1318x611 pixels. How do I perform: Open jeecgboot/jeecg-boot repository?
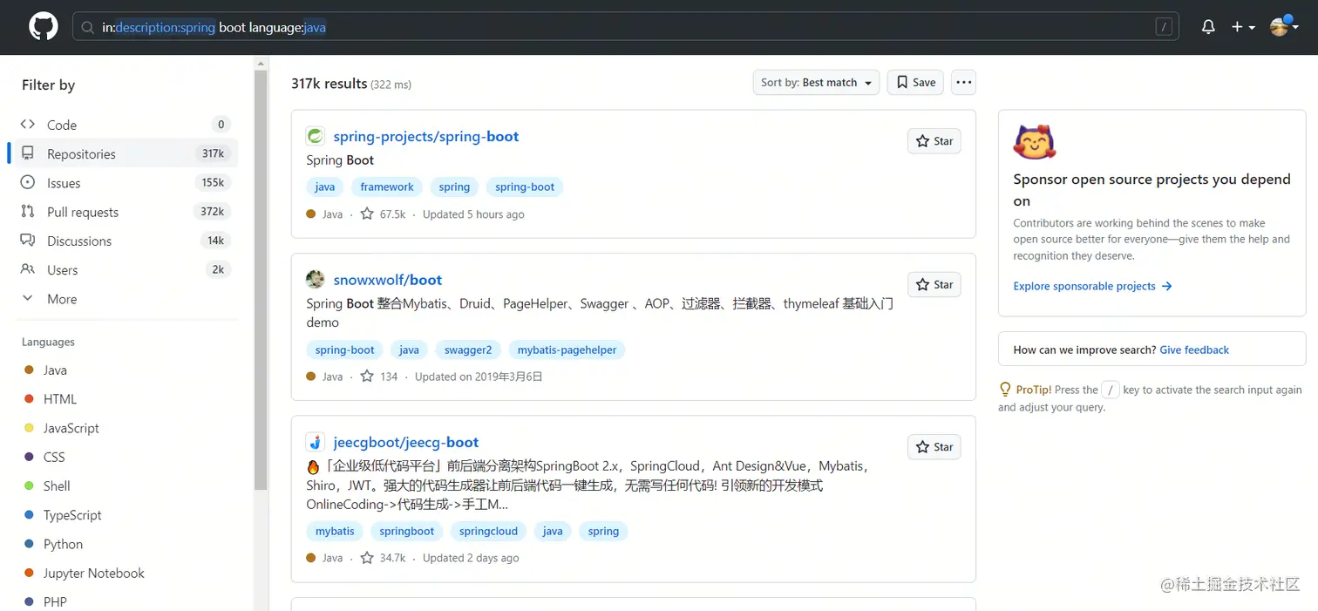pyautogui.click(x=406, y=442)
